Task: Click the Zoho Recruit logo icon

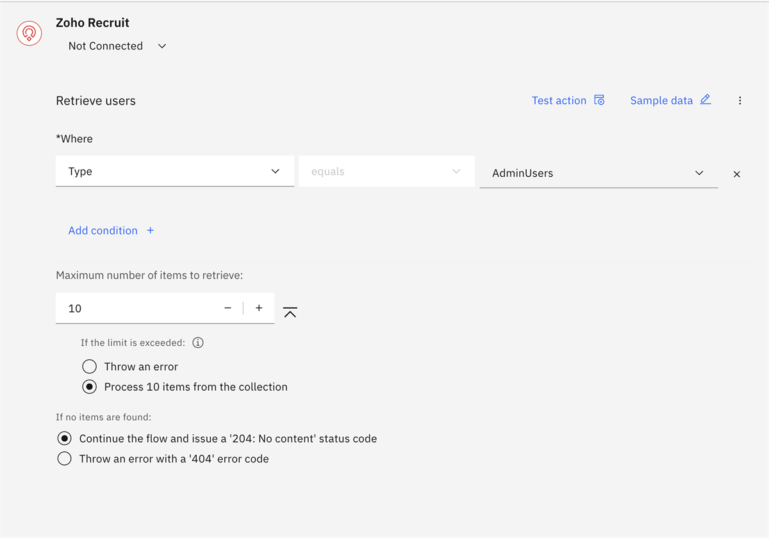Action: (x=29, y=33)
